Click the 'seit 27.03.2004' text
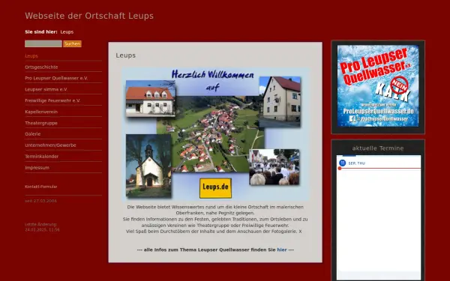Viewport: 450px width, 281px height. point(40,201)
